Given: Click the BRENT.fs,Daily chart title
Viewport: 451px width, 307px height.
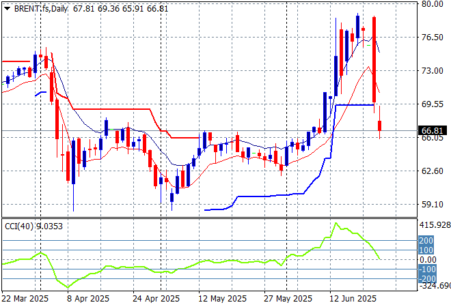Looking at the screenshot, I should [x=41, y=9].
